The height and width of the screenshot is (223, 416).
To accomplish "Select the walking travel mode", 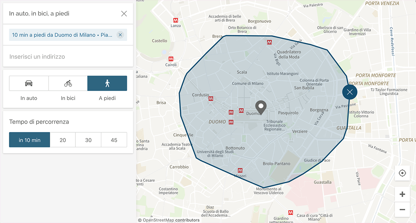I will click(x=107, y=83).
